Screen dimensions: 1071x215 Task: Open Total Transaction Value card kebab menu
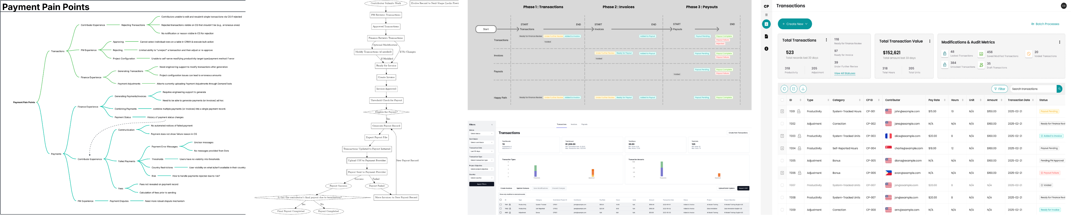[930, 41]
